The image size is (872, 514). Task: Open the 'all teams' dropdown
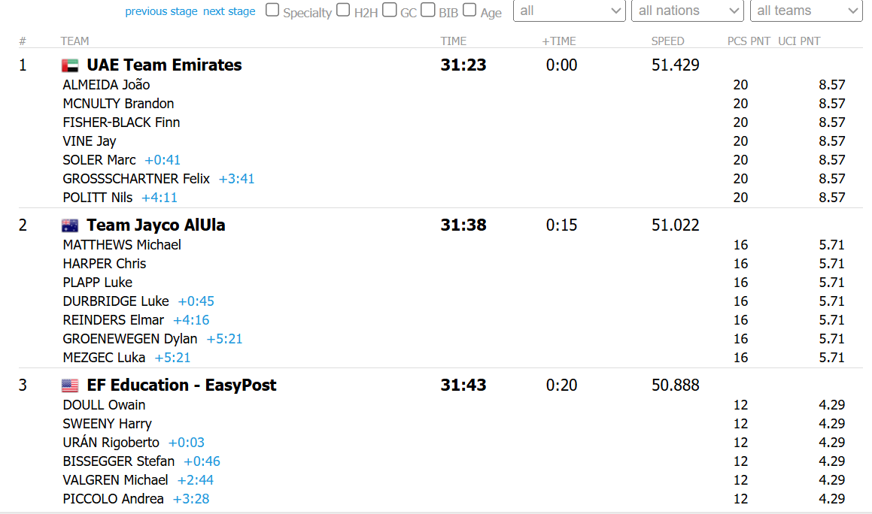(x=807, y=11)
